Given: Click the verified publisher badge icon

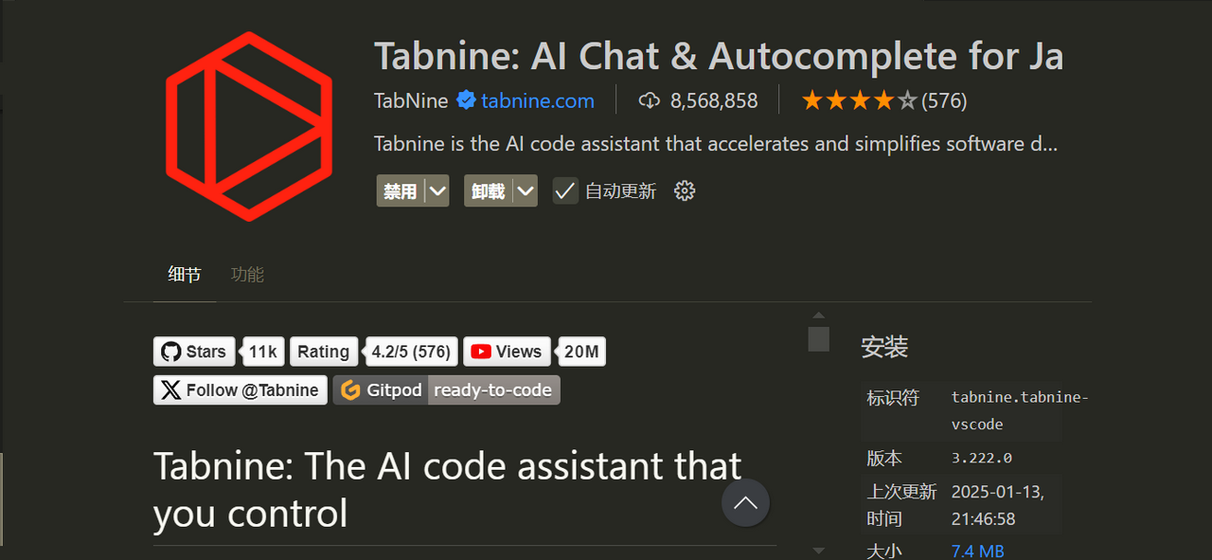Looking at the screenshot, I should (x=466, y=100).
